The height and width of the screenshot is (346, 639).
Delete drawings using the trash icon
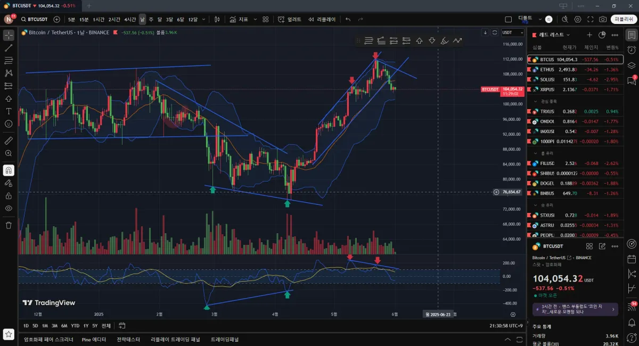click(9, 225)
